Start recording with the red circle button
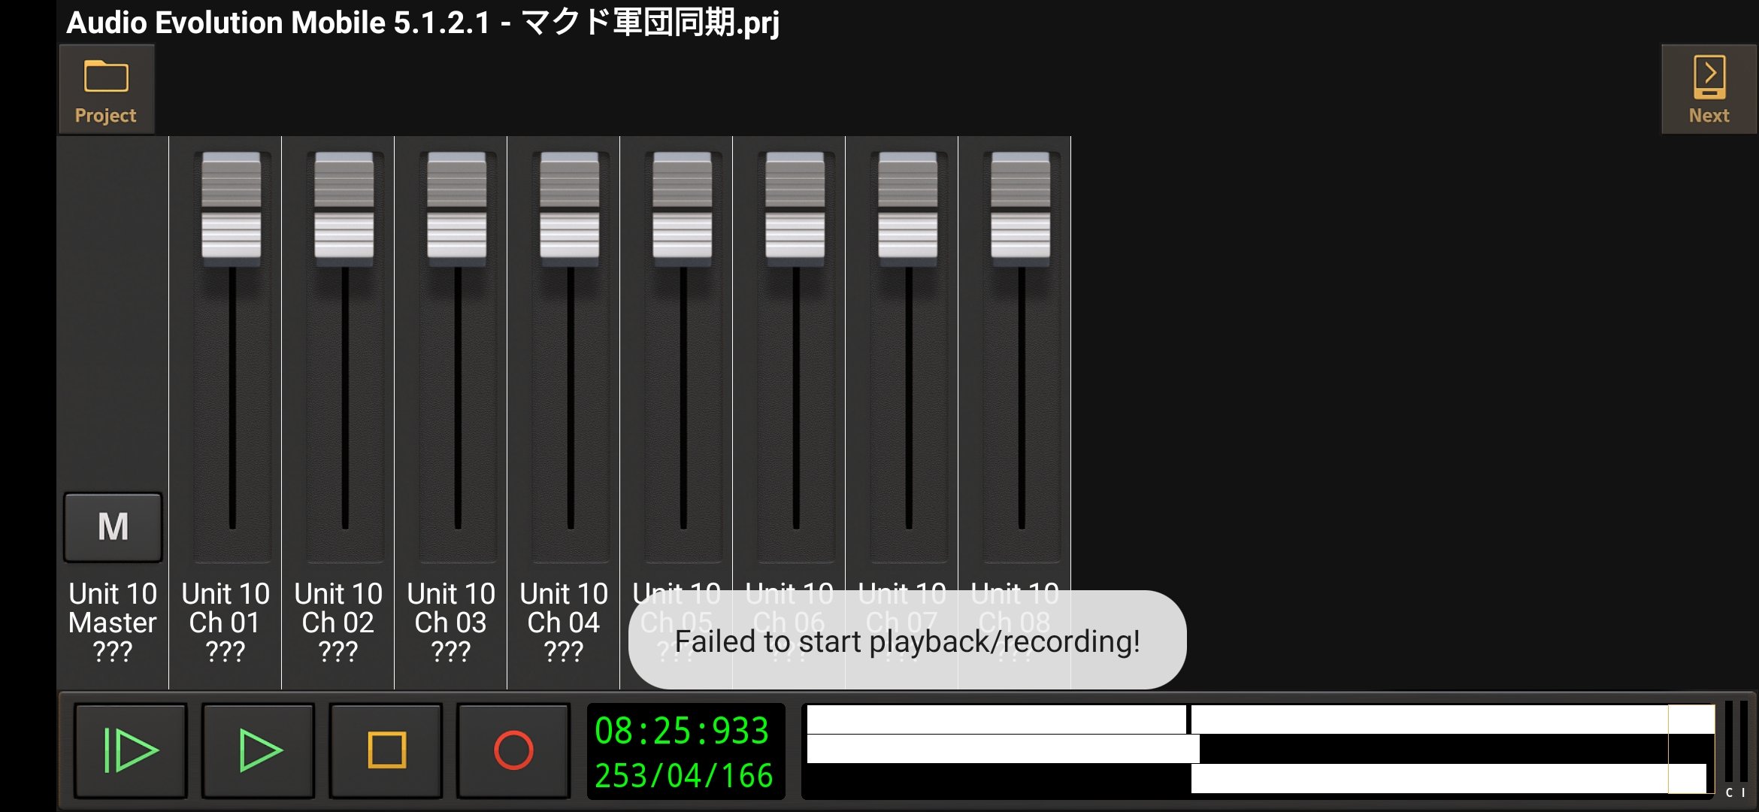 pyautogui.click(x=514, y=750)
